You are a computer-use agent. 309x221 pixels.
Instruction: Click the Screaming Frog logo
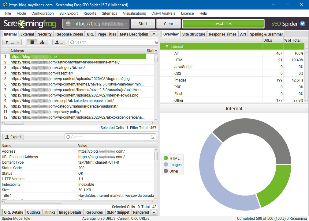tap(30, 24)
